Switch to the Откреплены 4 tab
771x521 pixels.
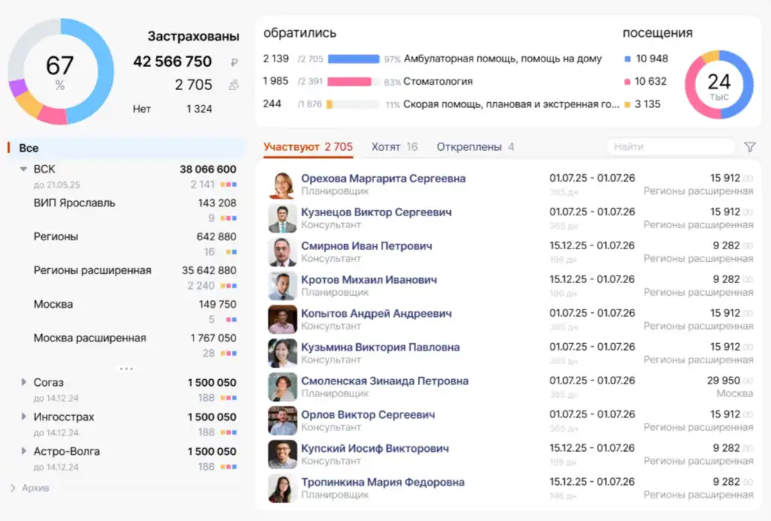(475, 147)
